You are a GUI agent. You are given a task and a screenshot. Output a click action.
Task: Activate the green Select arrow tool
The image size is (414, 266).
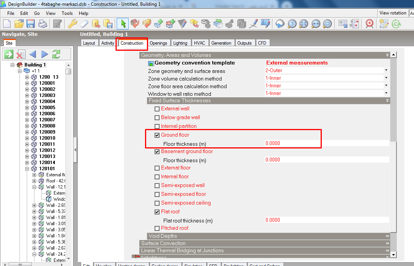point(123,24)
